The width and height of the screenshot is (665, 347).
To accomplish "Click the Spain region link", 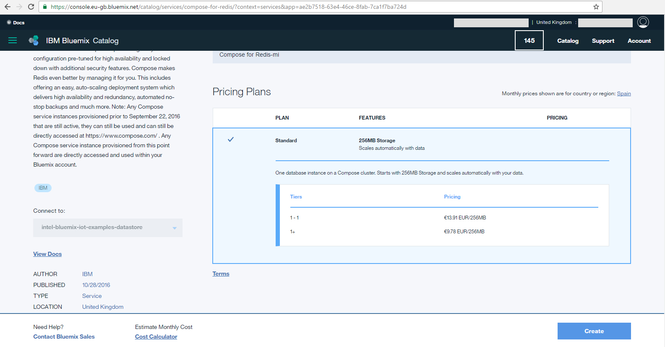I will point(624,94).
